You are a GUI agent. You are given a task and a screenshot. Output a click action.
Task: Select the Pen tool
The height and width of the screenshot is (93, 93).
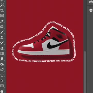point(2,70)
